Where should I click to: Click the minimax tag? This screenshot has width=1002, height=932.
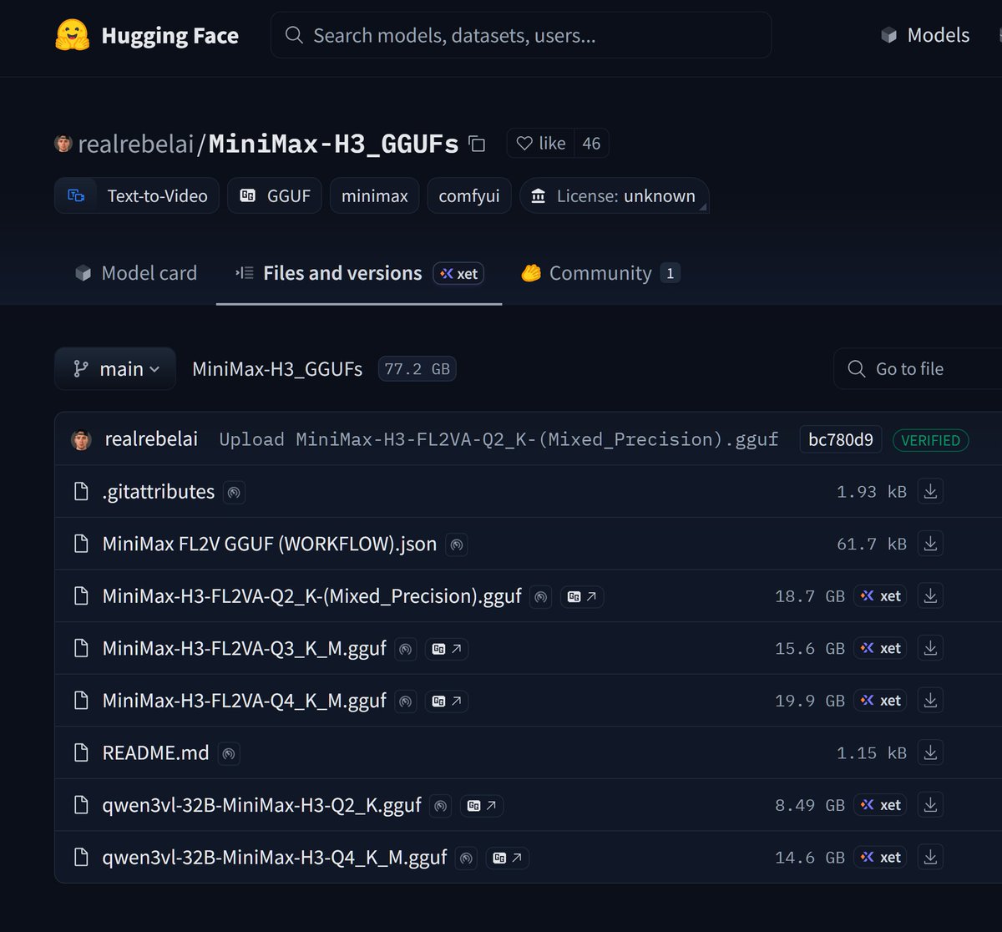(x=374, y=196)
